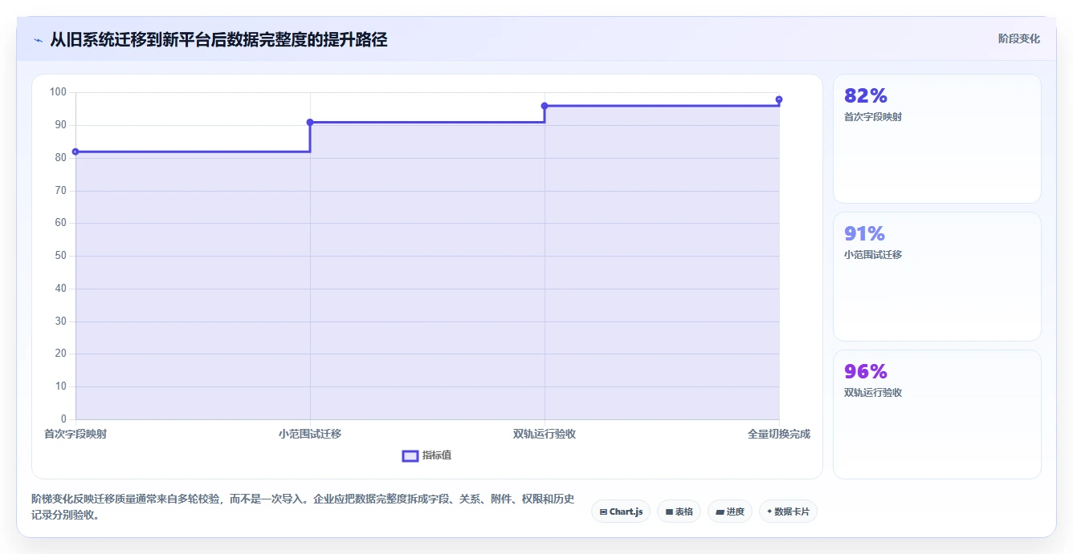
Task: Click the 双轨运行验收 caption under 96%
Action: (873, 393)
